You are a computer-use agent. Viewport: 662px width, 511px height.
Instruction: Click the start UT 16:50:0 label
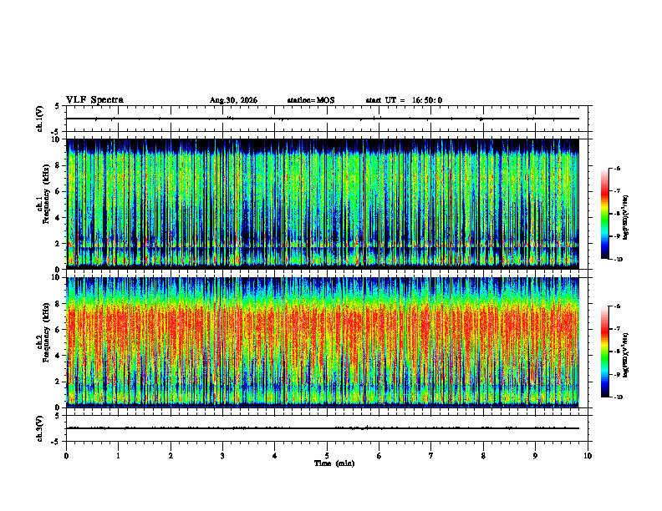click(404, 100)
